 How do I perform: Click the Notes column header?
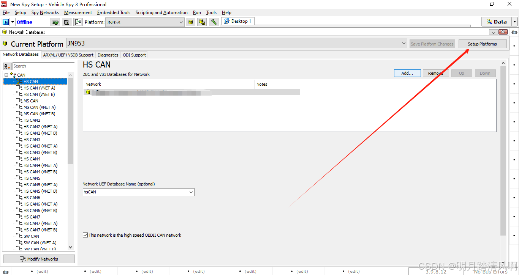[x=277, y=84]
